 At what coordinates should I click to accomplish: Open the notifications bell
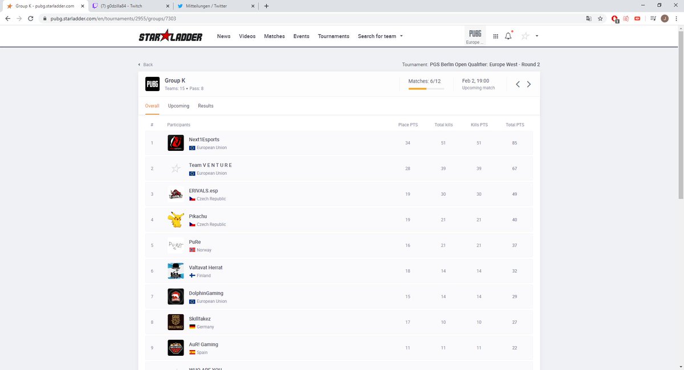pos(508,36)
